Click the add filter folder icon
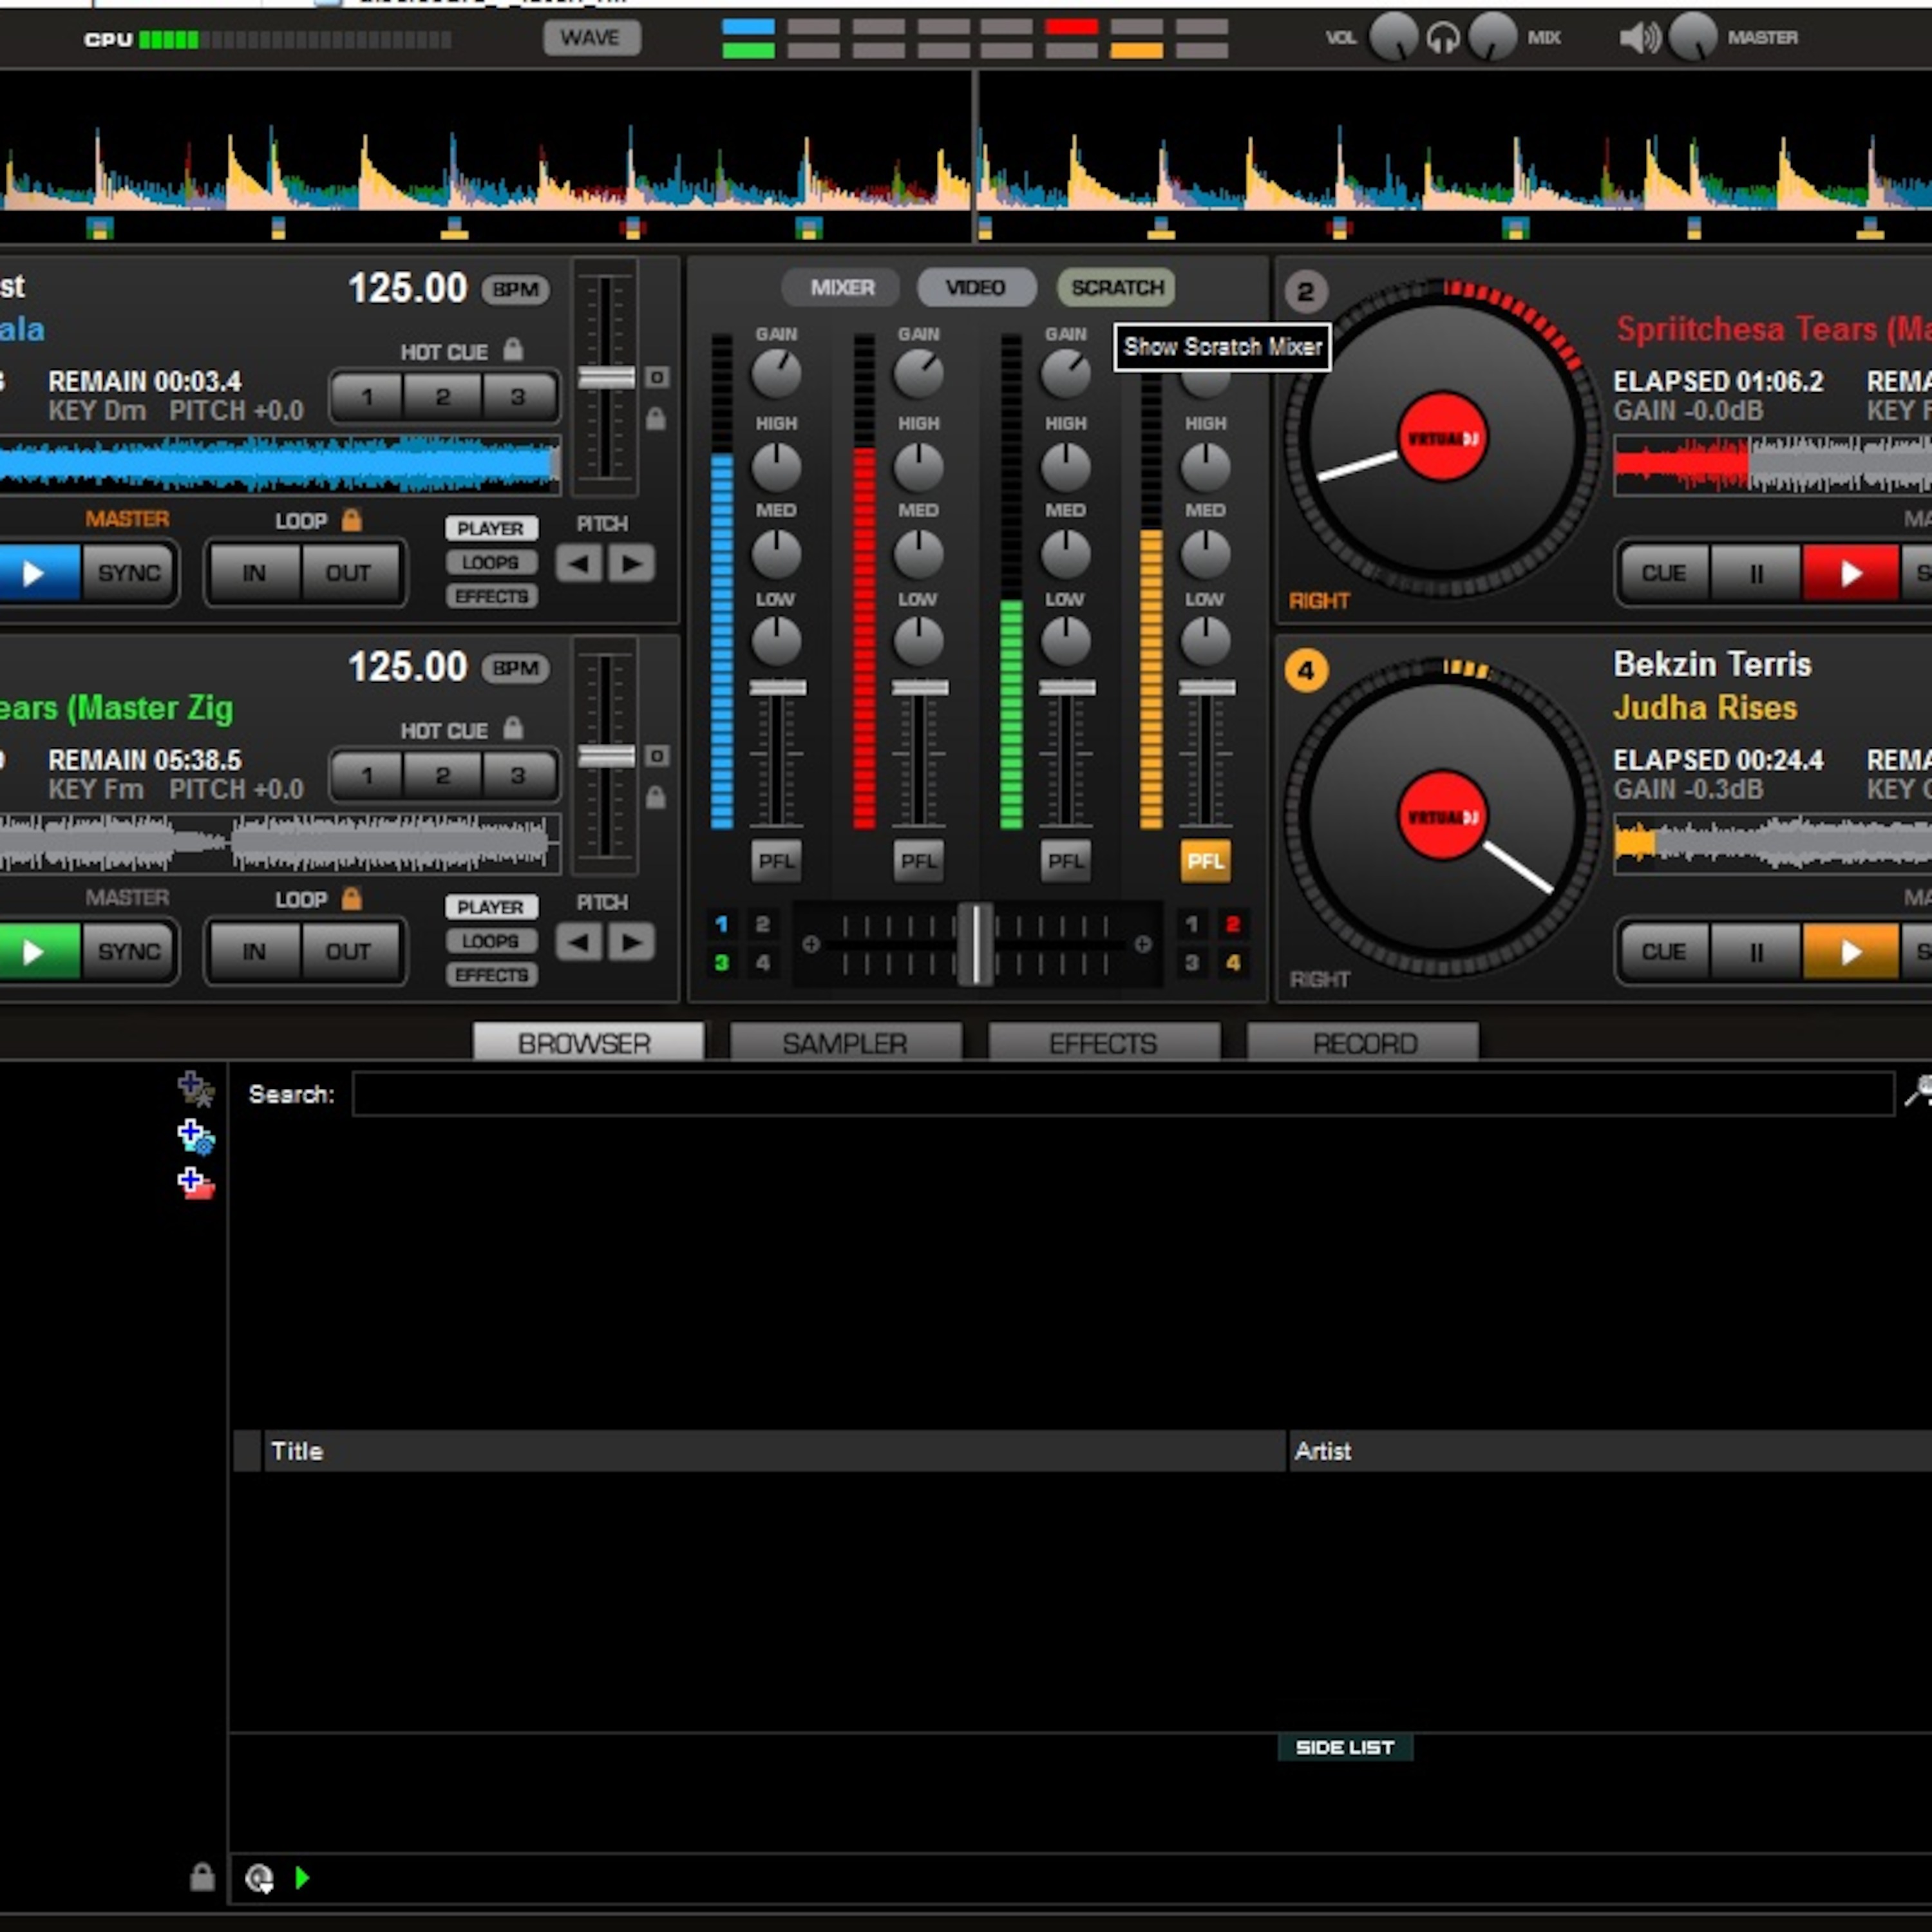Viewport: 1932px width, 1932px height. pos(195,1137)
